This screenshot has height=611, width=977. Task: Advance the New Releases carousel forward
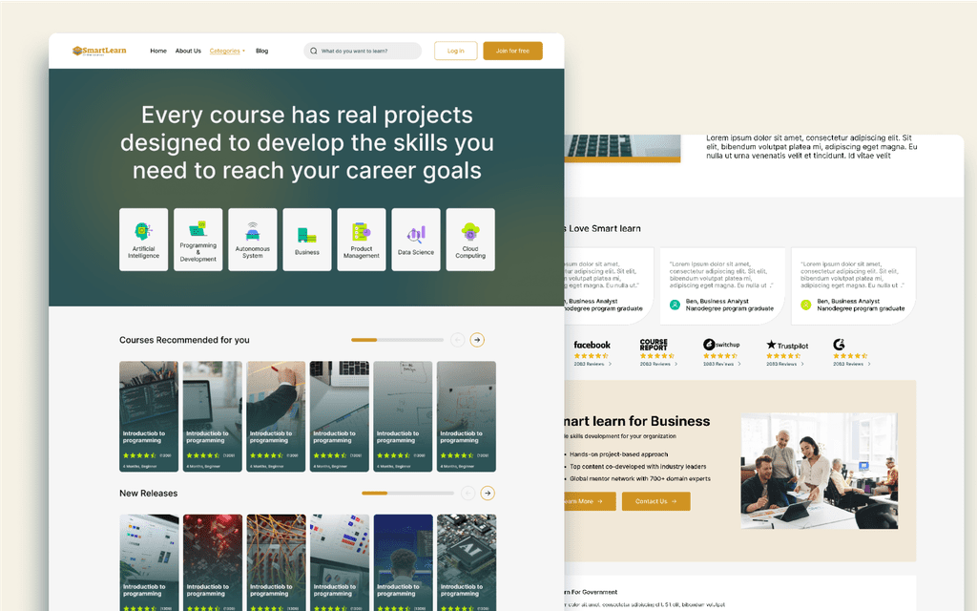[488, 494]
